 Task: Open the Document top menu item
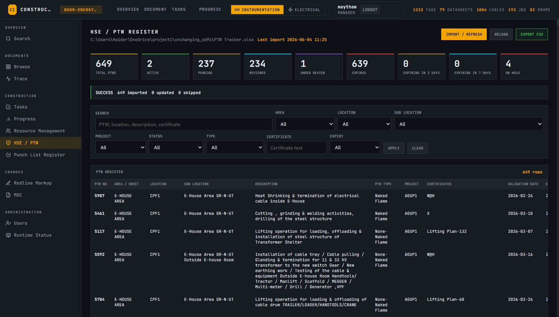[x=155, y=10]
